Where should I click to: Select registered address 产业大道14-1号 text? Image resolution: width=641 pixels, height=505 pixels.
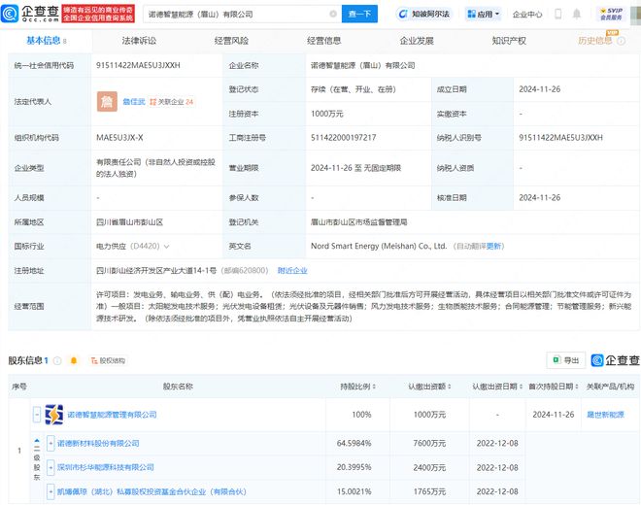pyautogui.click(x=156, y=271)
